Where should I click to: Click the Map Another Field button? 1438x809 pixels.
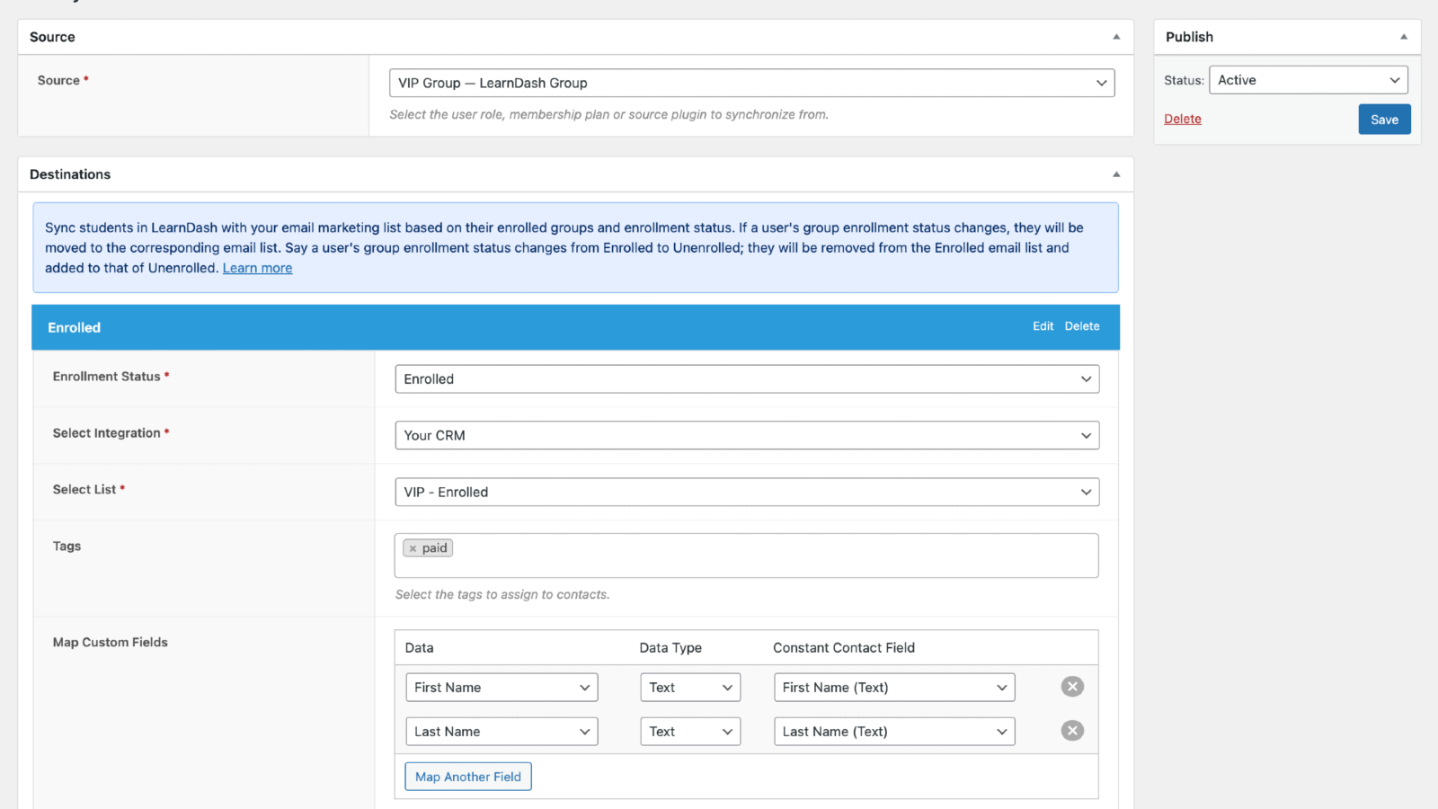coord(467,777)
